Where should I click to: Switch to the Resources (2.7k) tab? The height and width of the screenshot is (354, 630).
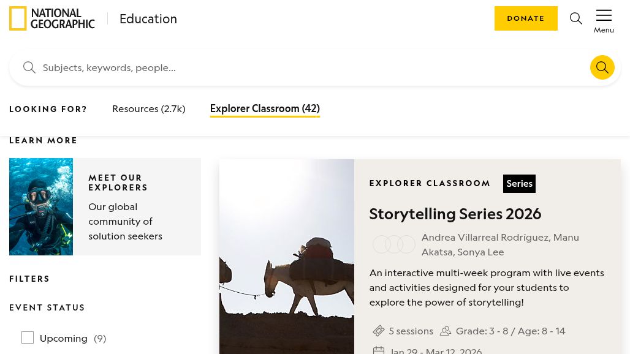point(148,108)
